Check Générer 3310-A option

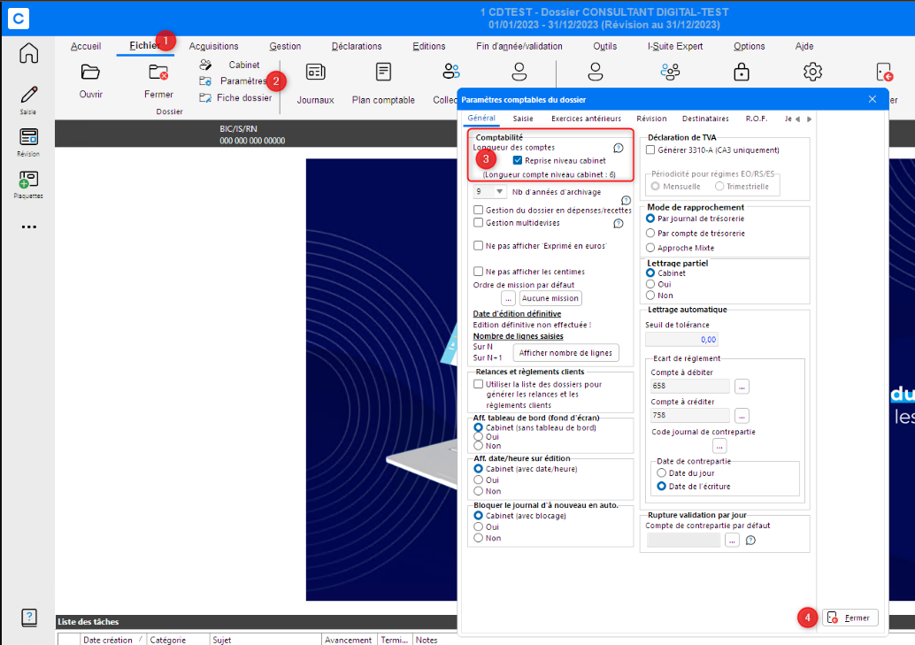pyautogui.click(x=651, y=150)
